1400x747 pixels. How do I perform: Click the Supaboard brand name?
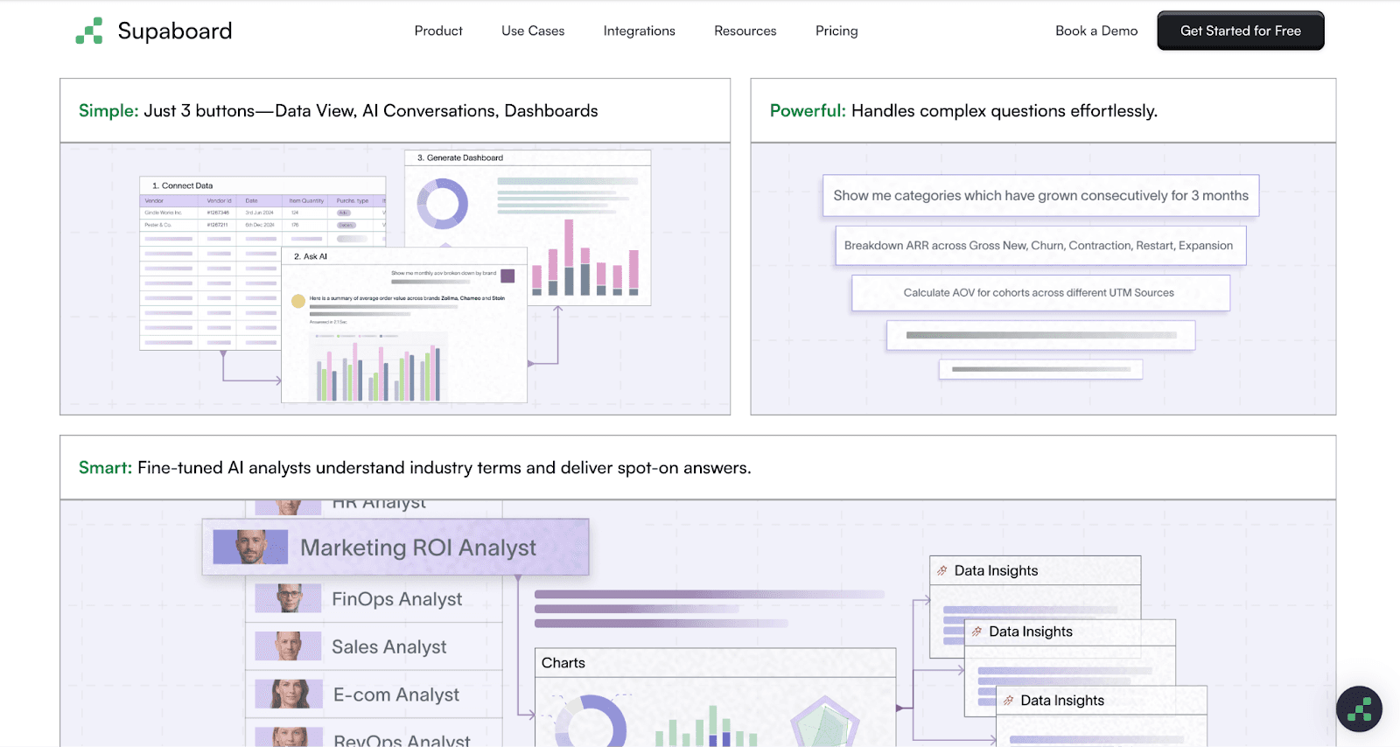pos(175,31)
